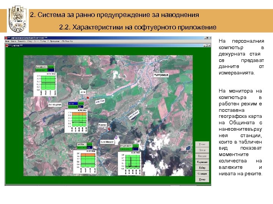Open the ? help menu
The width and height of the screenshot is (273, 204).
(x=48, y=42)
